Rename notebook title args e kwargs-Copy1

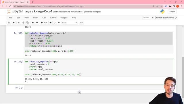click(x=39, y=12)
